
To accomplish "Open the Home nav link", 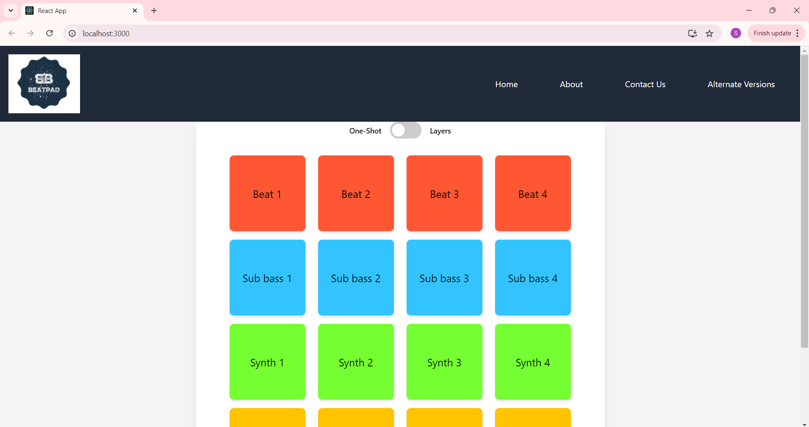I will pos(506,84).
